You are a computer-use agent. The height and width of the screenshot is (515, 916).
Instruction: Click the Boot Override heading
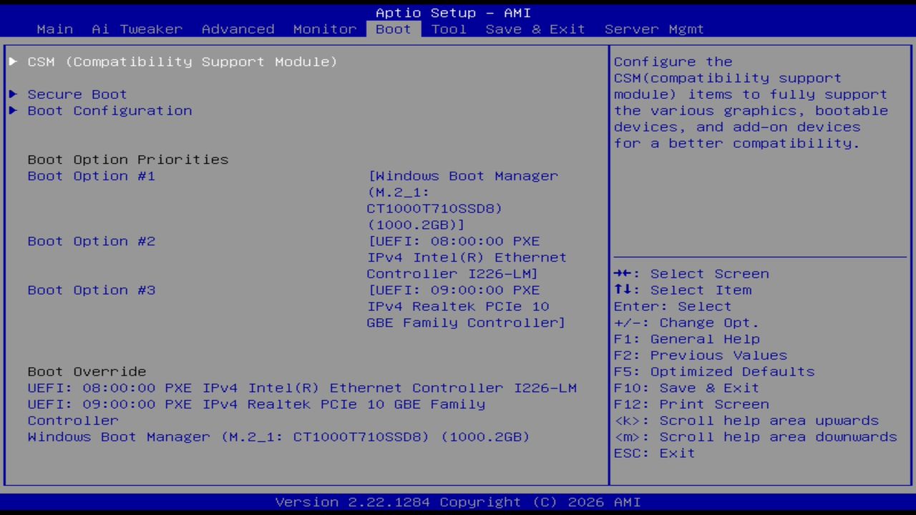click(x=87, y=371)
